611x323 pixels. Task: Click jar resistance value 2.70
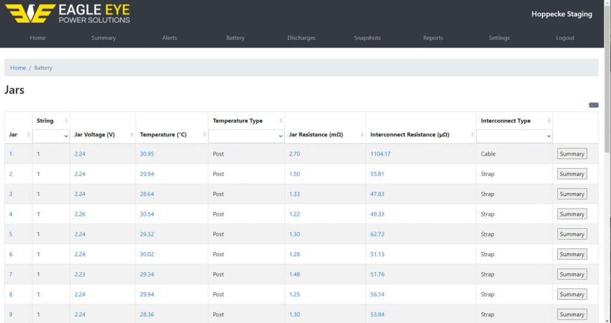[295, 154]
